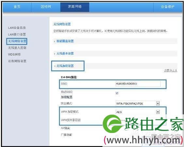Select the 家庭网络 tab
The width and height of the screenshot is (184, 147).
pos(75,7)
